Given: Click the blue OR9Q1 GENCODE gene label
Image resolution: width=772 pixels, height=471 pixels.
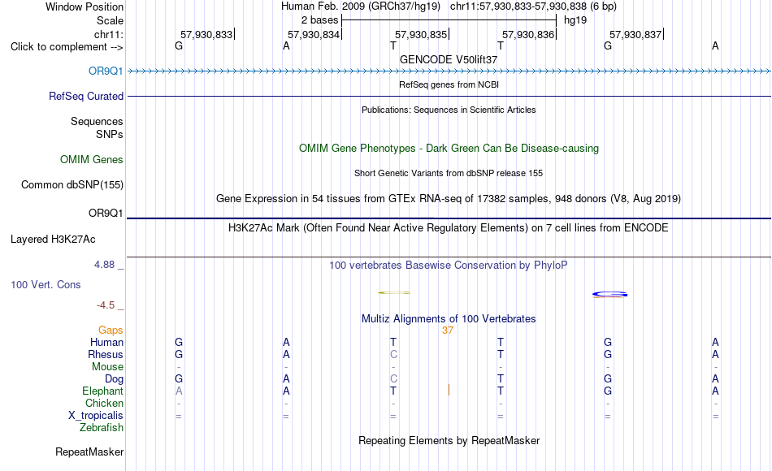Looking at the screenshot, I should (x=106, y=71).
